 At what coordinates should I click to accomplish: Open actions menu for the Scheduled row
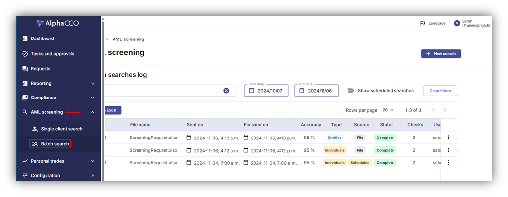[449, 163]
